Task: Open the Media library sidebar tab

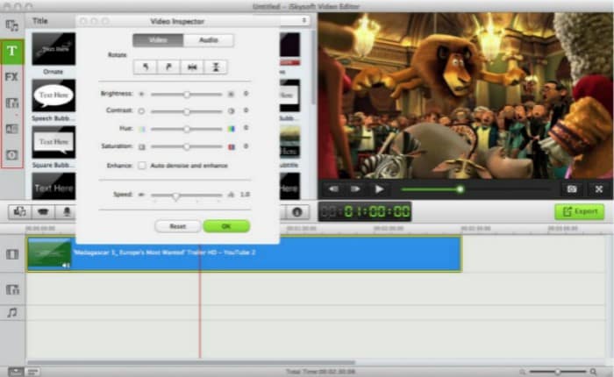Action: pos(11,25)
